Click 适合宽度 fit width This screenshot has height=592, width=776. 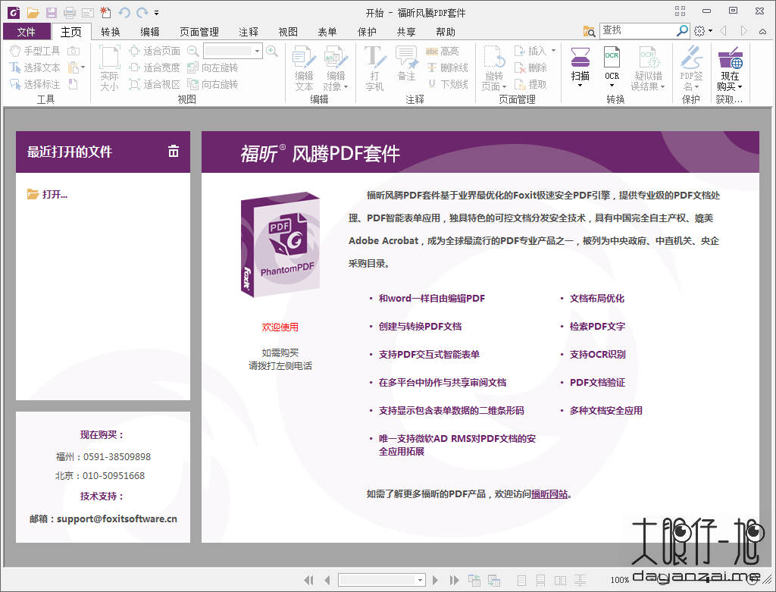click(155, 67)
